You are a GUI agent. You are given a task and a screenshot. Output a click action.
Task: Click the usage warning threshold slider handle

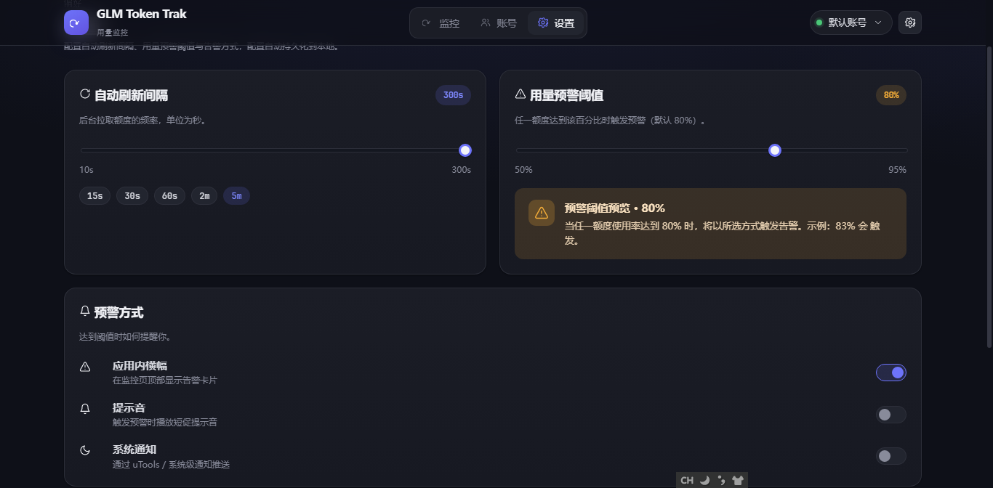[775, 150]
